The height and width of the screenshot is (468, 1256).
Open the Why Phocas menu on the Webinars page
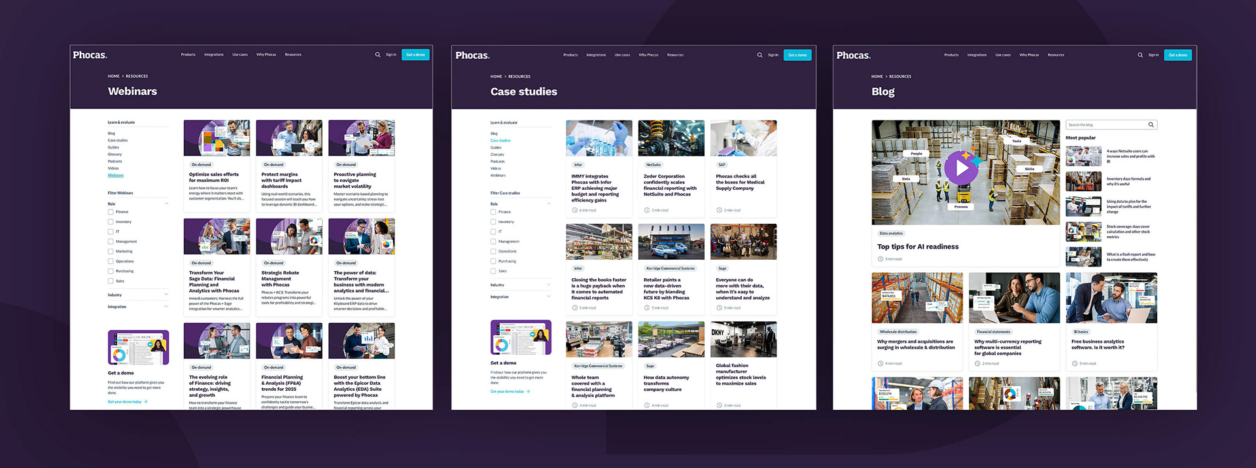click(x=266, y=55)
